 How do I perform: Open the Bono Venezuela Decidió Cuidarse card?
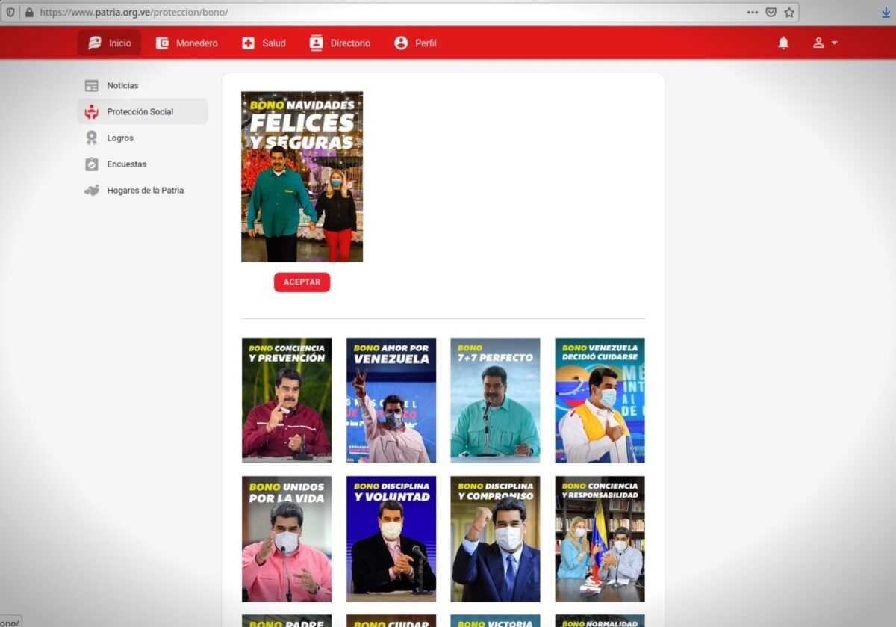(600, 401)
